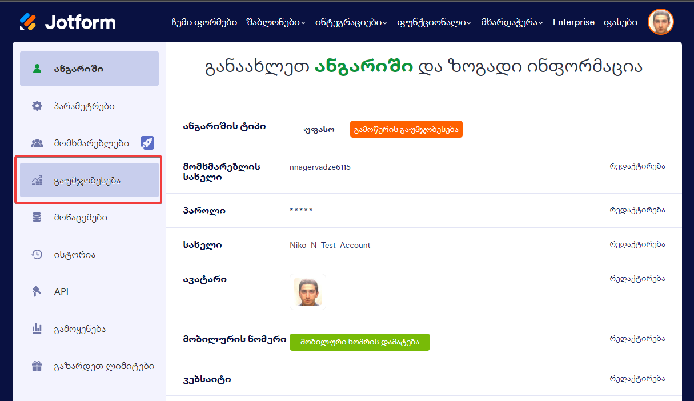The width and height of the screenshot is (694, 401).
Task: Click the rocket badge next to მომხმარებლები
Action: (x=147, y=143)
